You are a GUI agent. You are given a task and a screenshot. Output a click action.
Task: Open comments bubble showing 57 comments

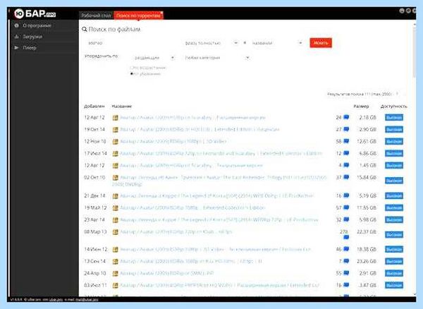tap(346, 207)
